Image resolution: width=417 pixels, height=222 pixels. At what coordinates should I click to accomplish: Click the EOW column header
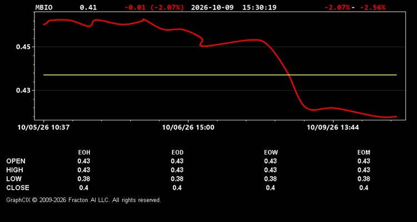pos(270,153)
